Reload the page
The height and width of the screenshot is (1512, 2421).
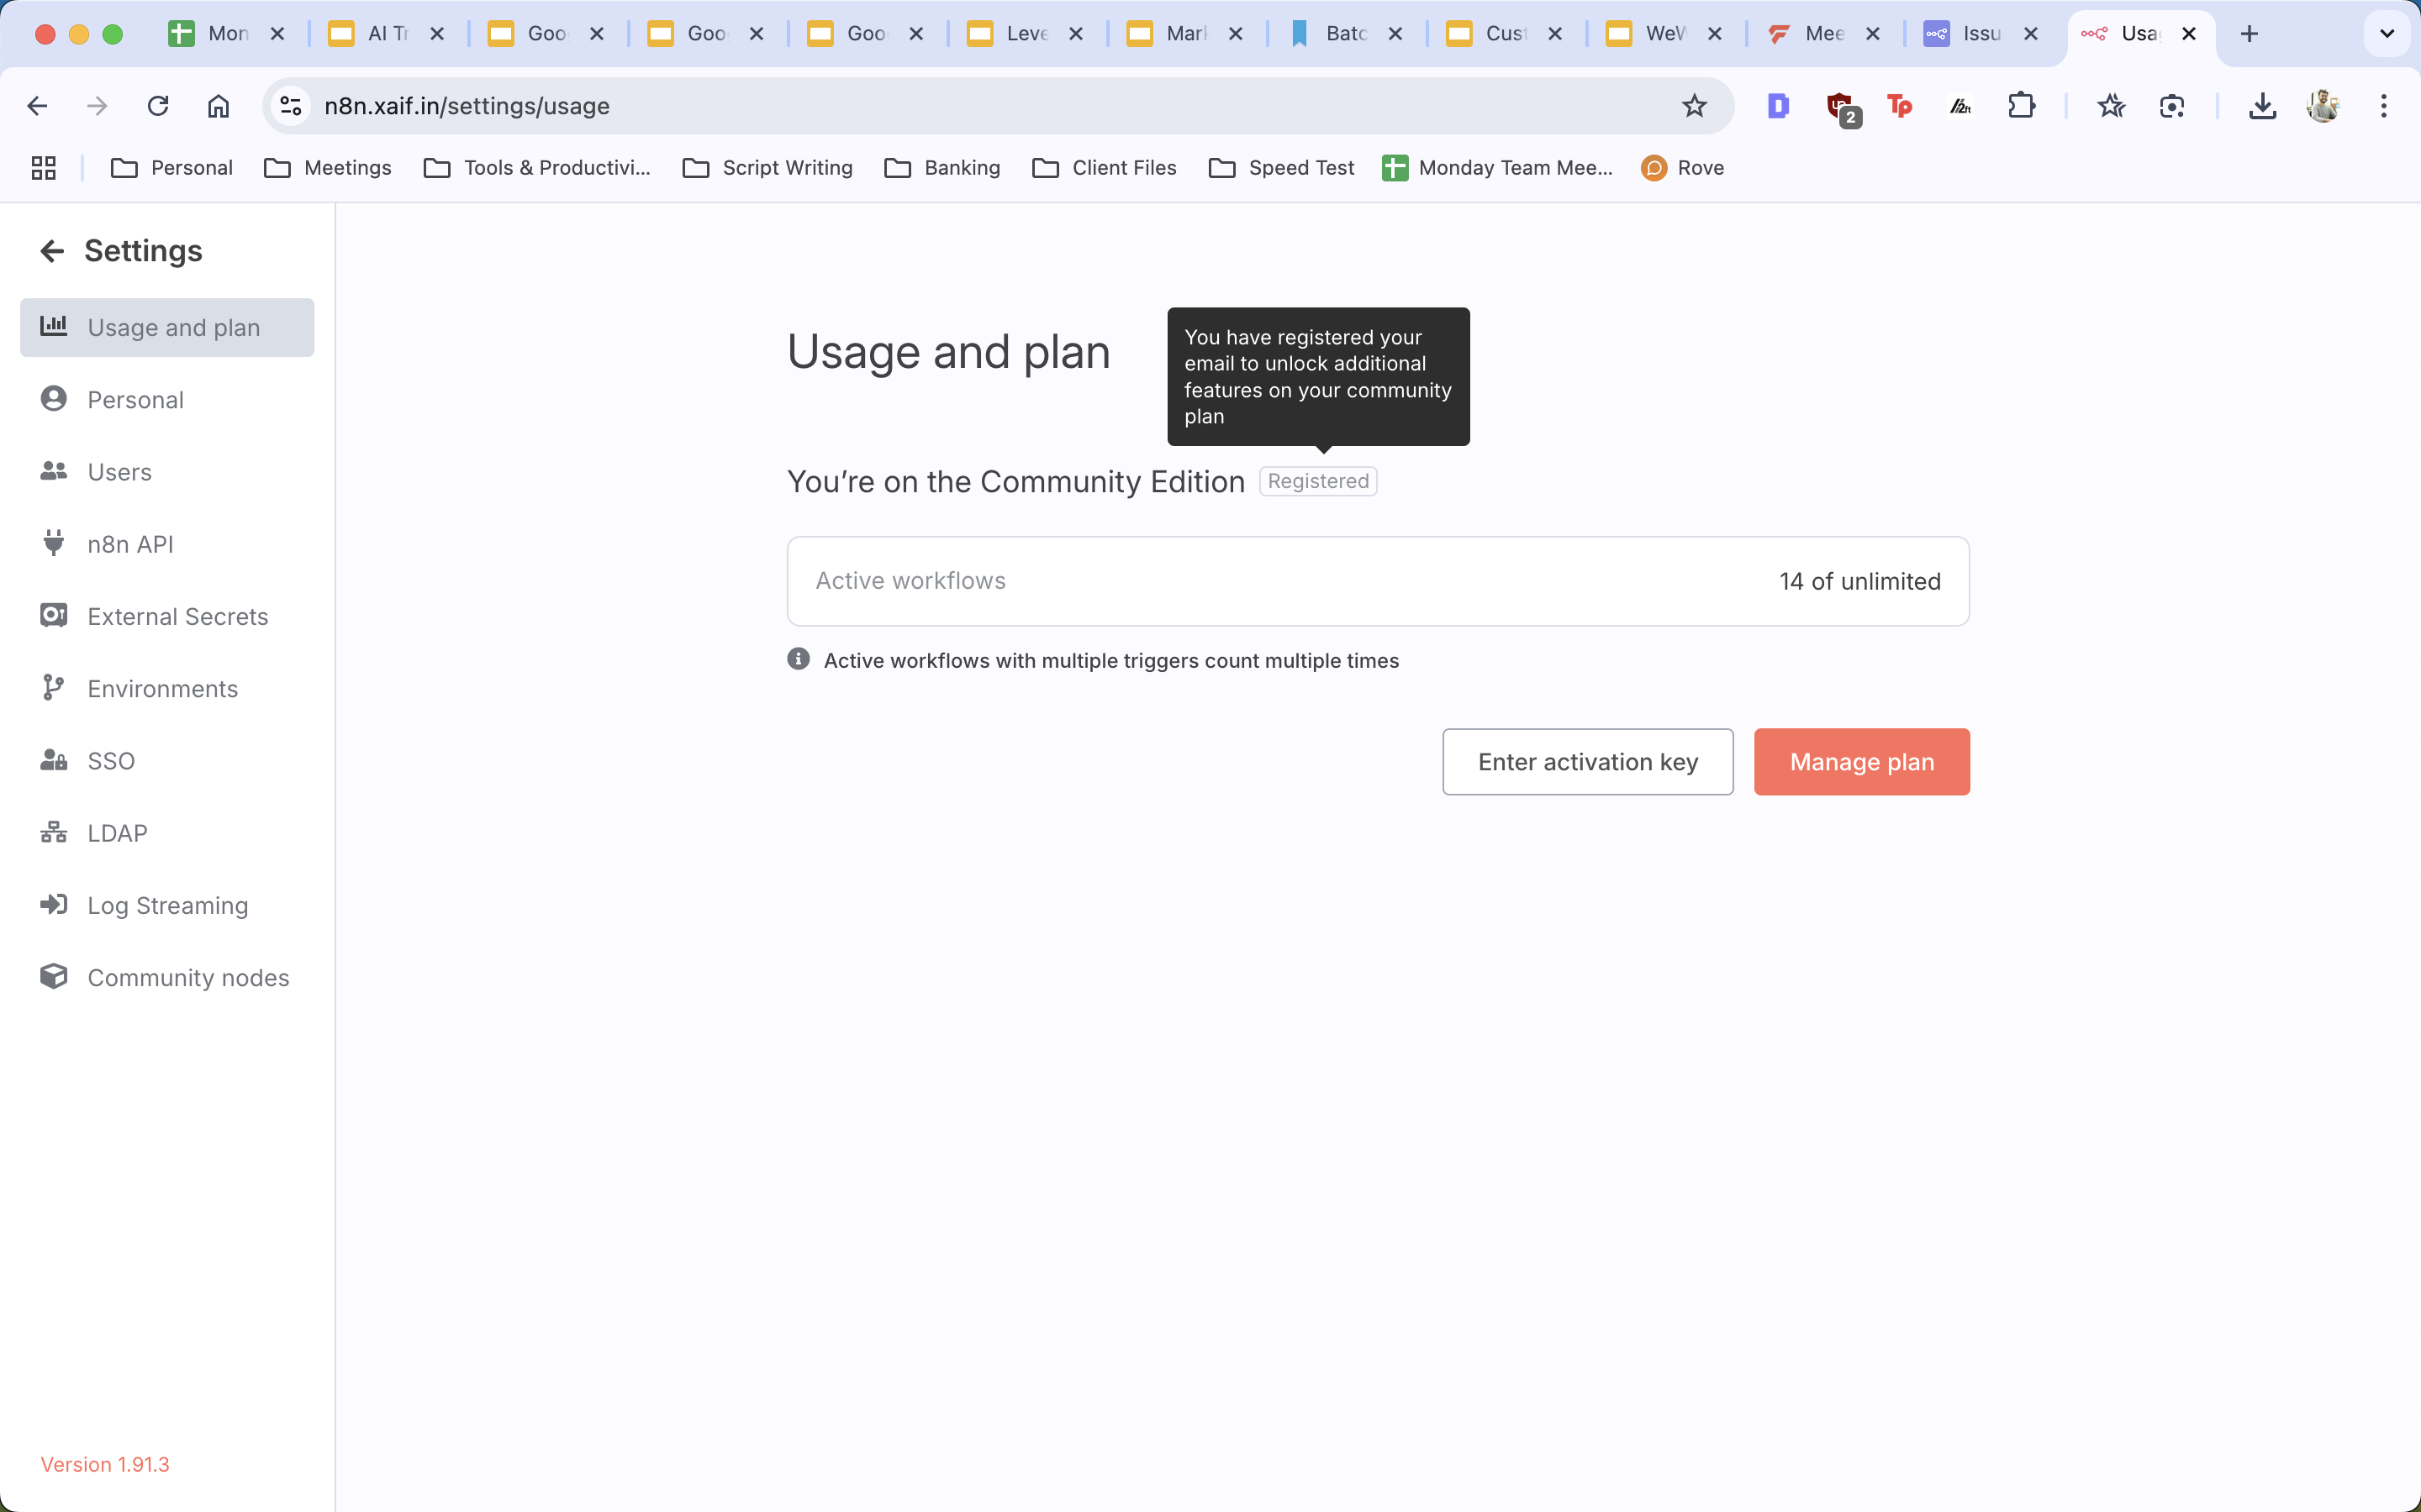(158, 106)
